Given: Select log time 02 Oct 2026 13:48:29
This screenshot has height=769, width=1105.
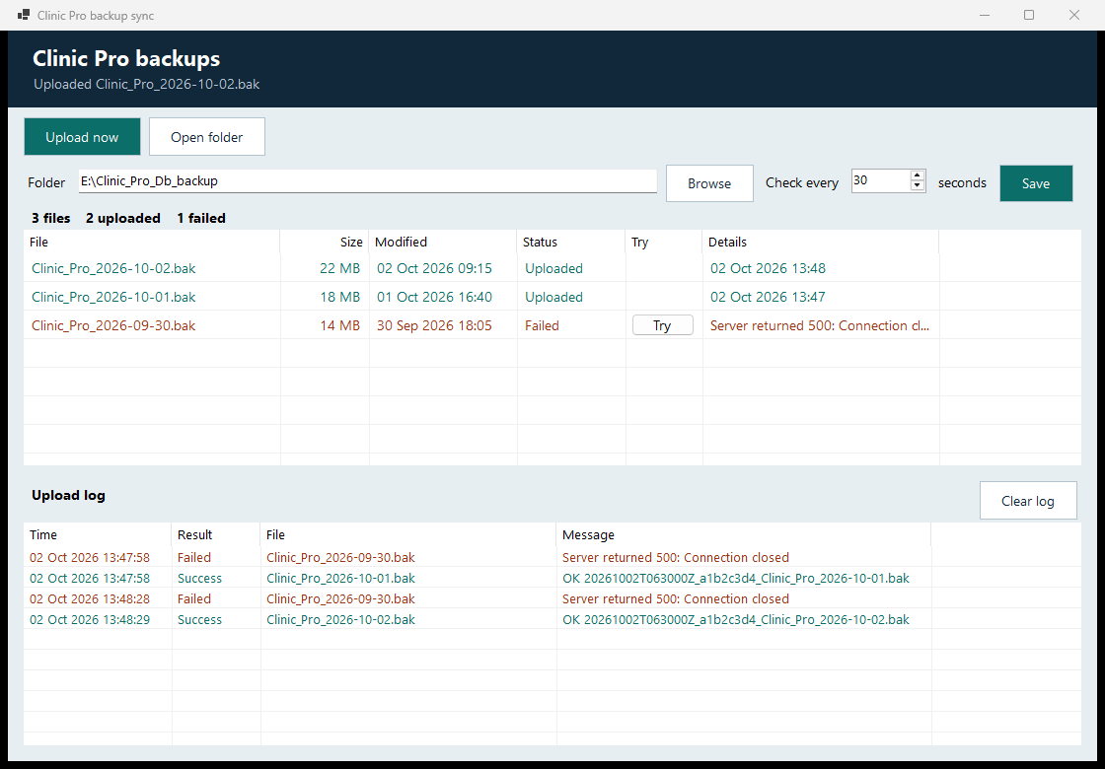Looking at the screenshot, I should 90,620.
